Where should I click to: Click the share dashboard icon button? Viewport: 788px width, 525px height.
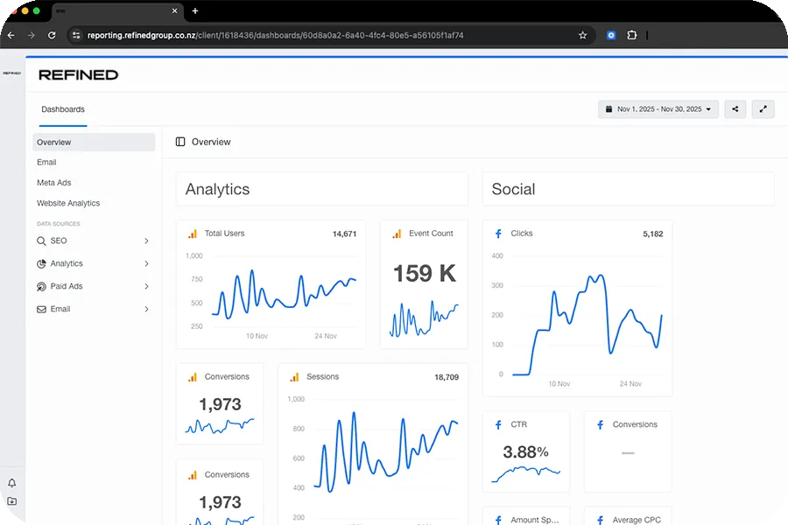click(735, 109)
